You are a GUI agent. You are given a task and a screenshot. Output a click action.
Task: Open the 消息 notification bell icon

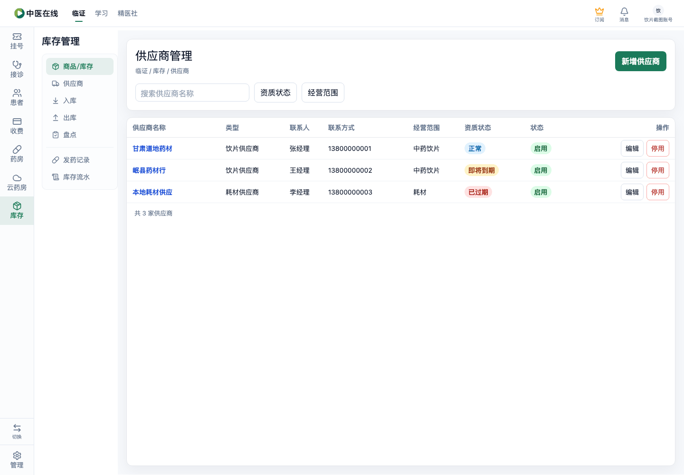coord(624,11)
